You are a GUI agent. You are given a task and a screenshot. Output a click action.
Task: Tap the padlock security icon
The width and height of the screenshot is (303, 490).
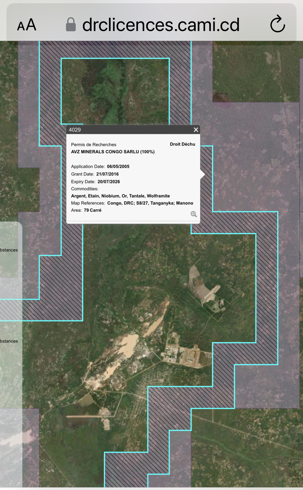coord(71,25)
